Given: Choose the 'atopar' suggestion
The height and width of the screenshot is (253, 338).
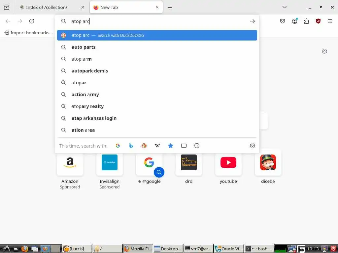Looking at the screenshot, I should [157, 83].
